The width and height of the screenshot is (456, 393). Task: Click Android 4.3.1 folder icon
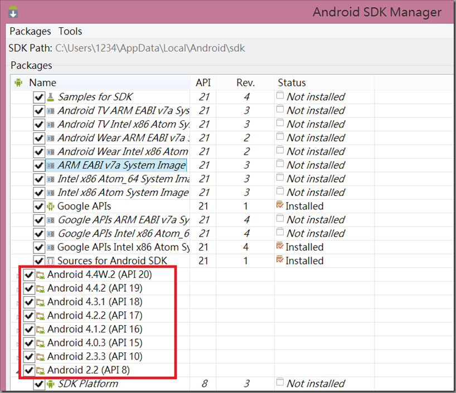coord(41,302)
